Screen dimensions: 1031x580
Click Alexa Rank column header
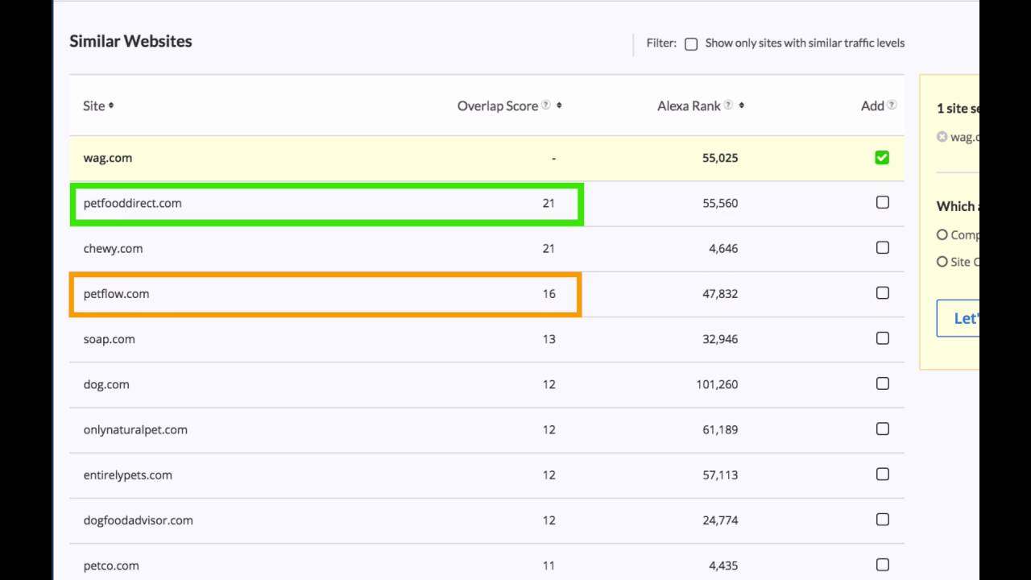689,106
